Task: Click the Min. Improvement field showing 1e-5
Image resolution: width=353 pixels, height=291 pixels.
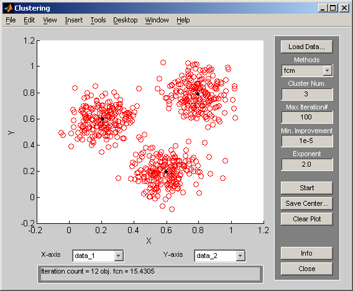Action: [307, 141]
